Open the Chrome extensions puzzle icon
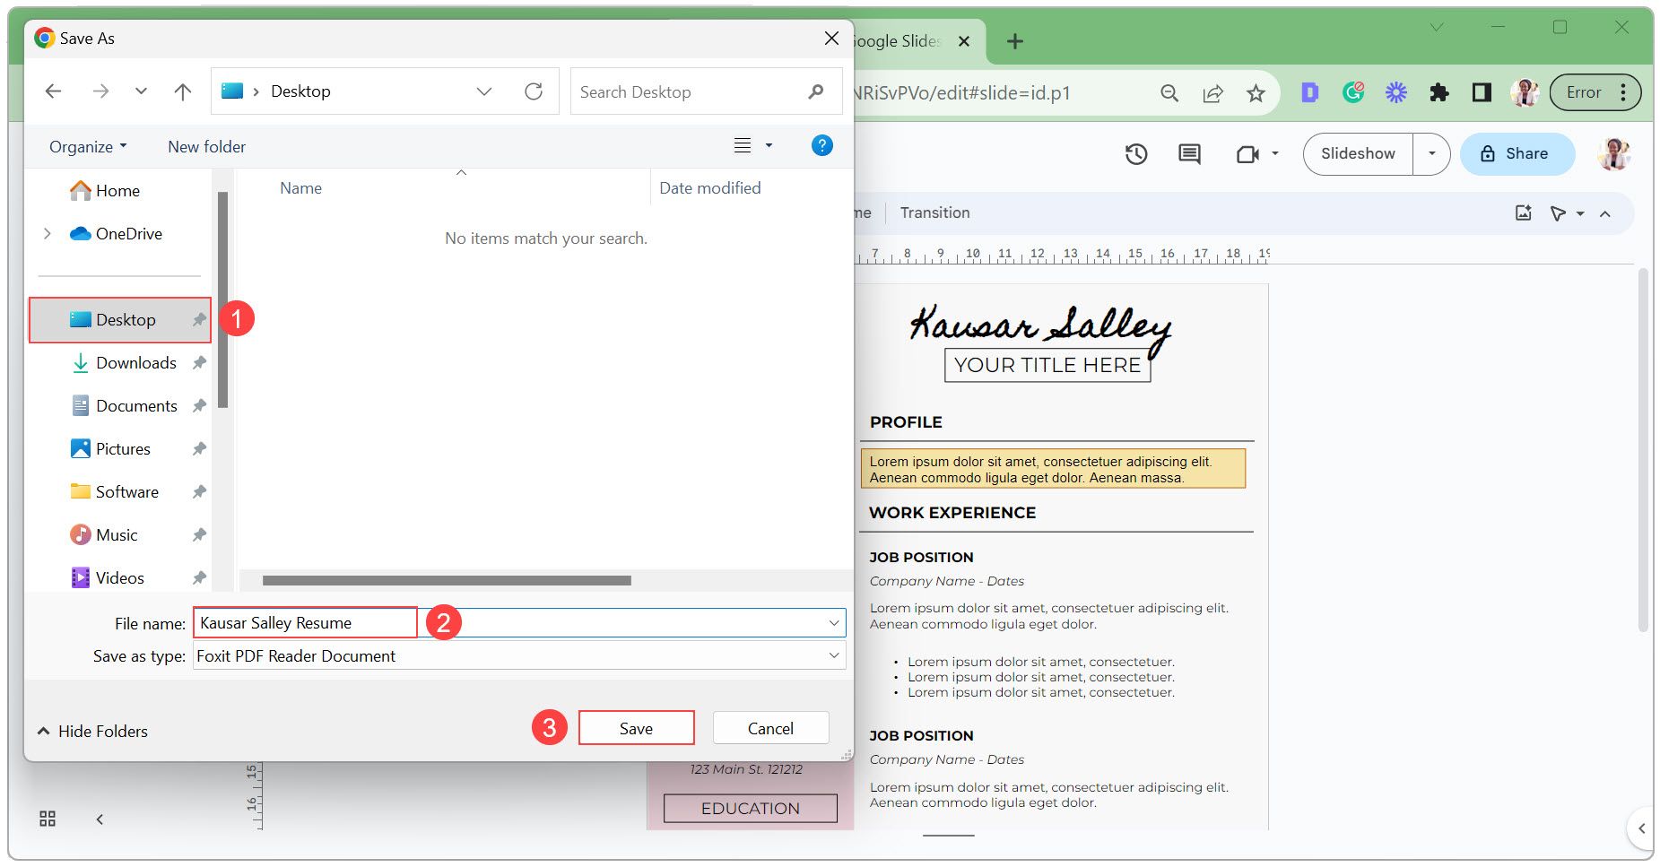The height and width of the screenshot is (867, 1660). [x=1438, y=91]
